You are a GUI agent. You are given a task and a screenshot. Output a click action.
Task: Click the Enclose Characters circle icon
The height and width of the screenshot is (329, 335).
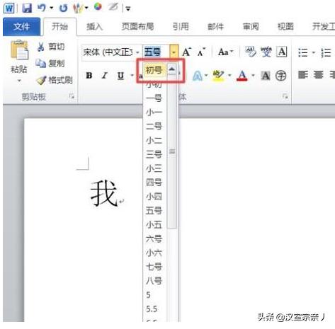pyautogui.click(x=281, y=76)
